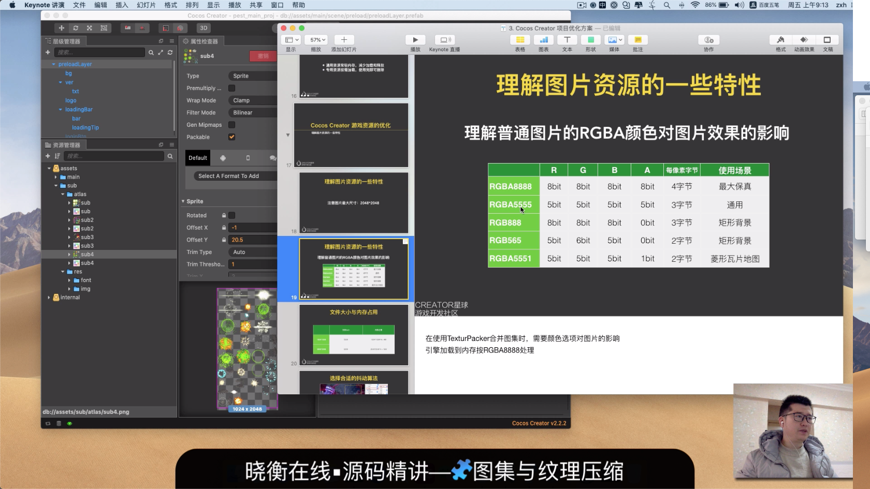Insert a text box with the 文本 icon
The height and width of the screenshot is (489, 870).
(567, 40)
